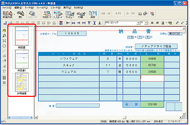Switch to 作成モード (create mode)
This screenshot has width=190, height=125.
point(47,15)
